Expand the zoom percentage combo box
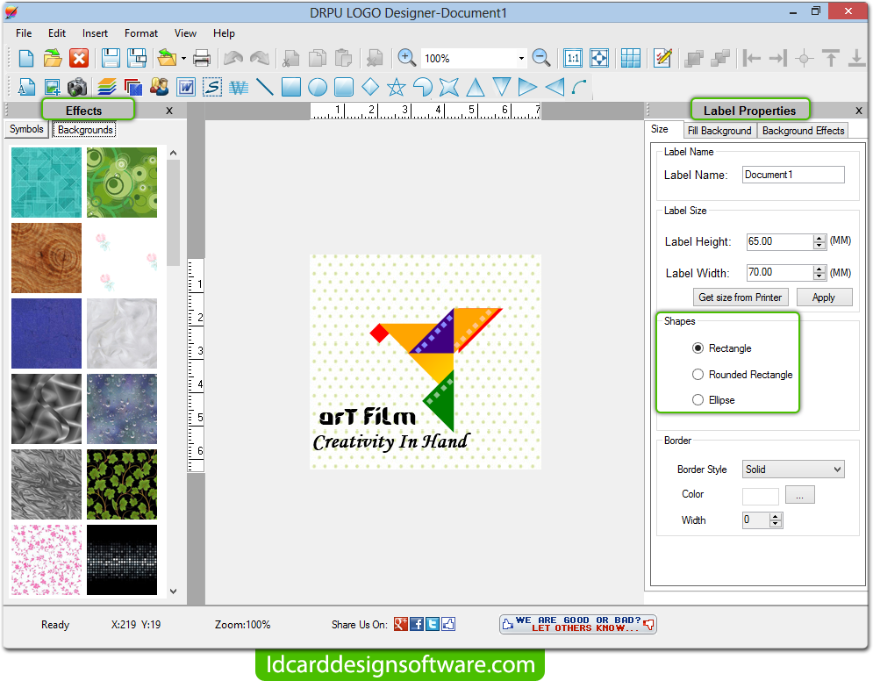 point(521,59)
